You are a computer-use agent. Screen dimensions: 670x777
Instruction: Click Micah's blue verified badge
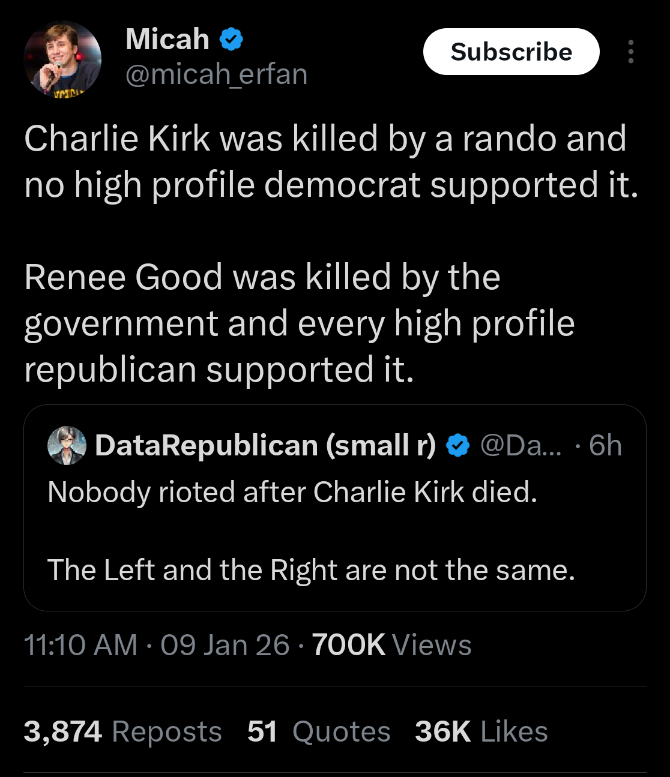(x=231, y=40)
